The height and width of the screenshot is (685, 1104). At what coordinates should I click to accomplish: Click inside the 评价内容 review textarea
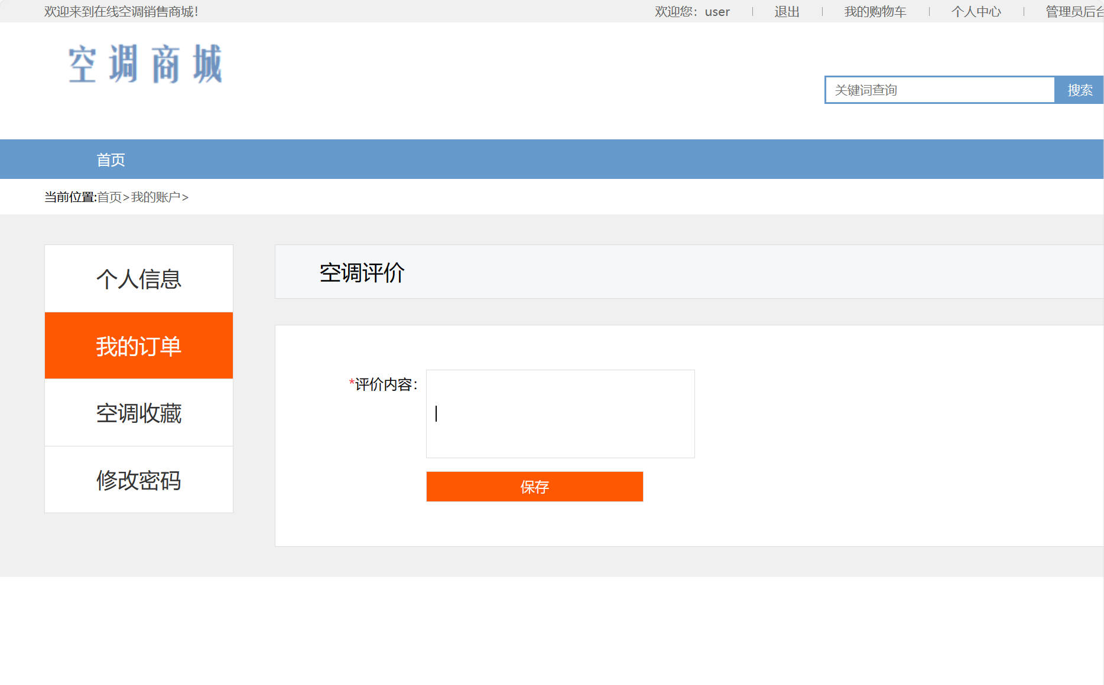[x=559, y=413]
